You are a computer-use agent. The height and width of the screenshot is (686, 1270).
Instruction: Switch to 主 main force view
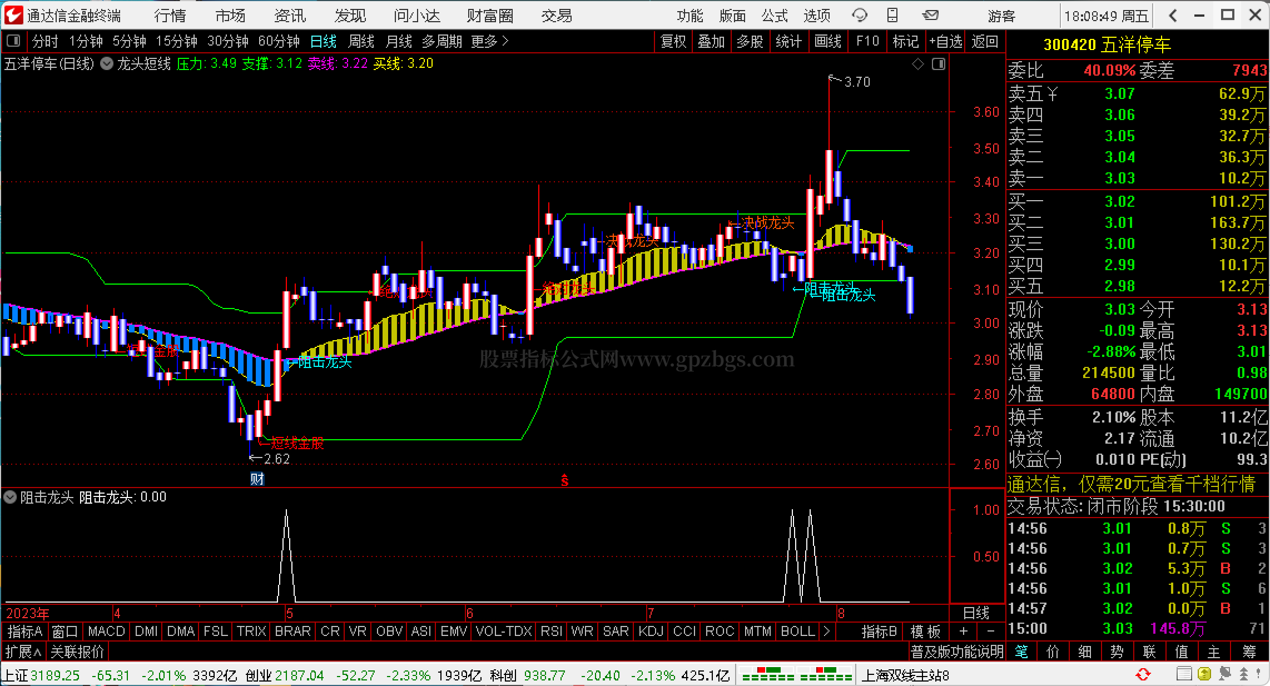pyautogui.click(x=1214, y=652)
